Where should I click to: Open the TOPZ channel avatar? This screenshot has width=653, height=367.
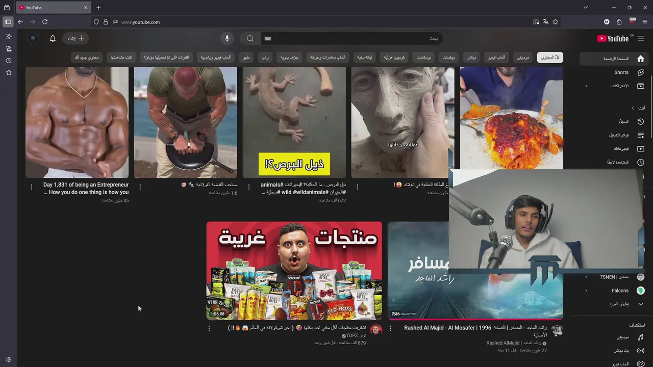coord(376,330)
